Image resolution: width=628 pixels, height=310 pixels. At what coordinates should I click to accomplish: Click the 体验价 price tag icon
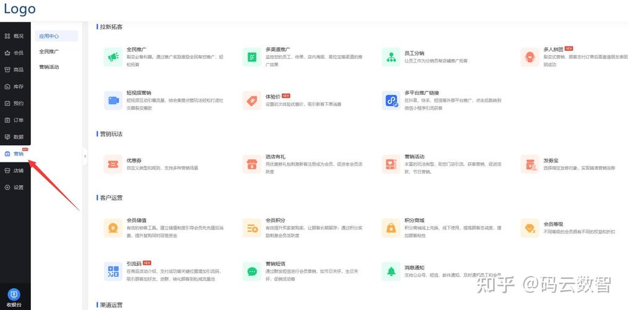point(252,100)
